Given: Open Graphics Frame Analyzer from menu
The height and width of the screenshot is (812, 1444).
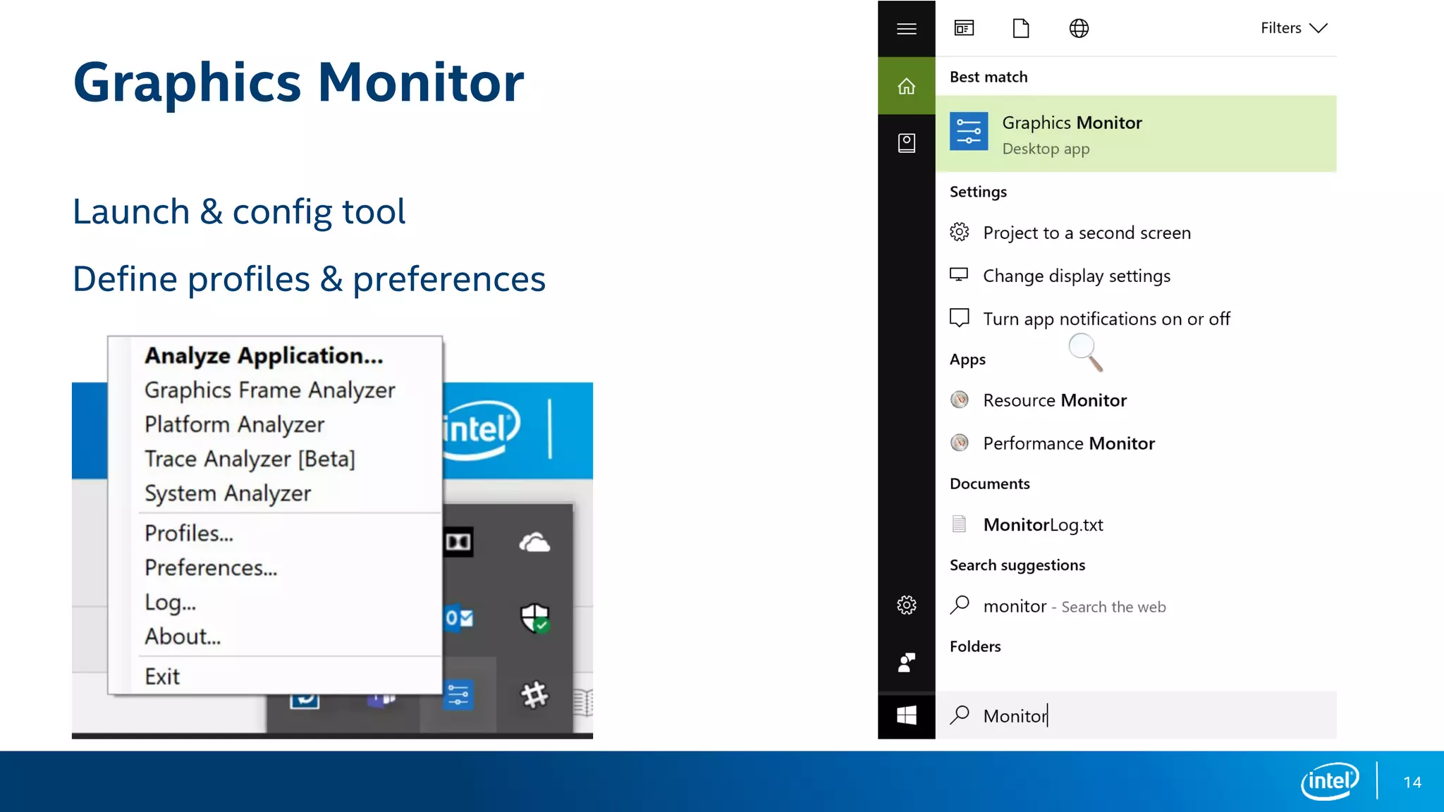Looking at the screenshot, I should [269, 390].
